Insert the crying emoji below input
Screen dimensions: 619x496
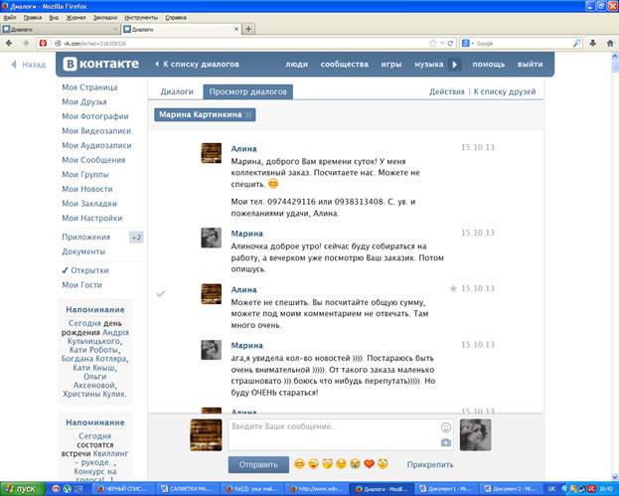(x=355, y=463)
